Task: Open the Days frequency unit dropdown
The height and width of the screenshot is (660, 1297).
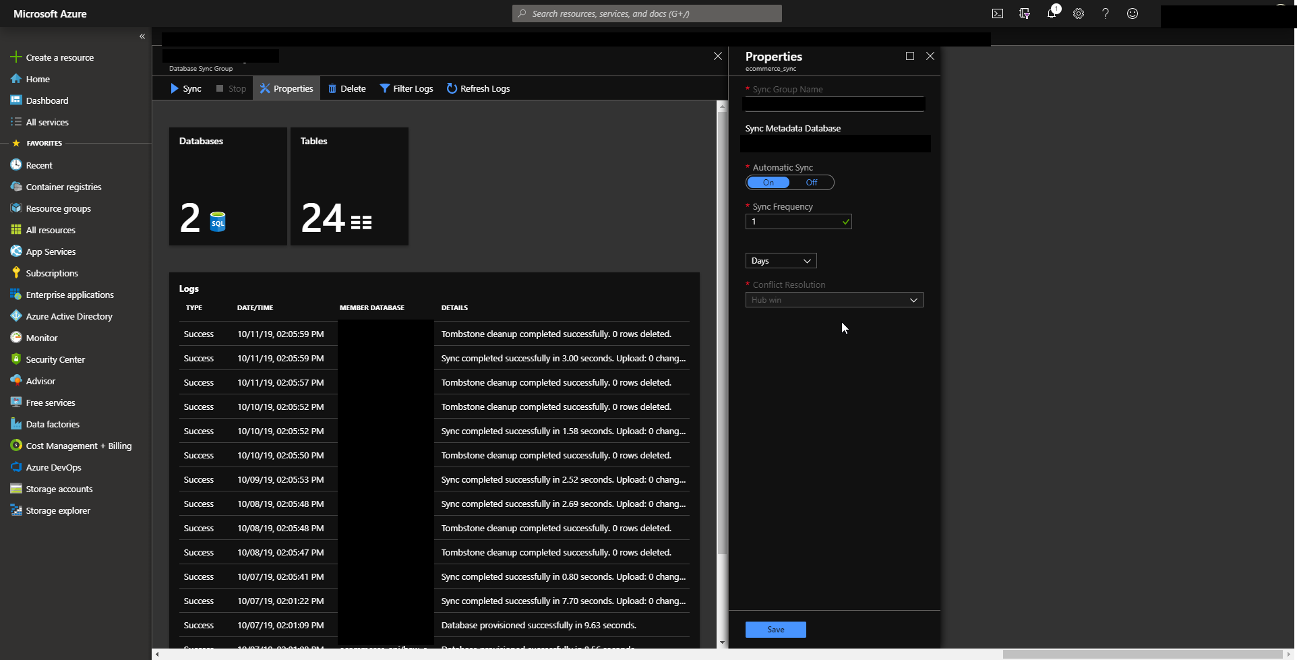Action: [781, 261]
